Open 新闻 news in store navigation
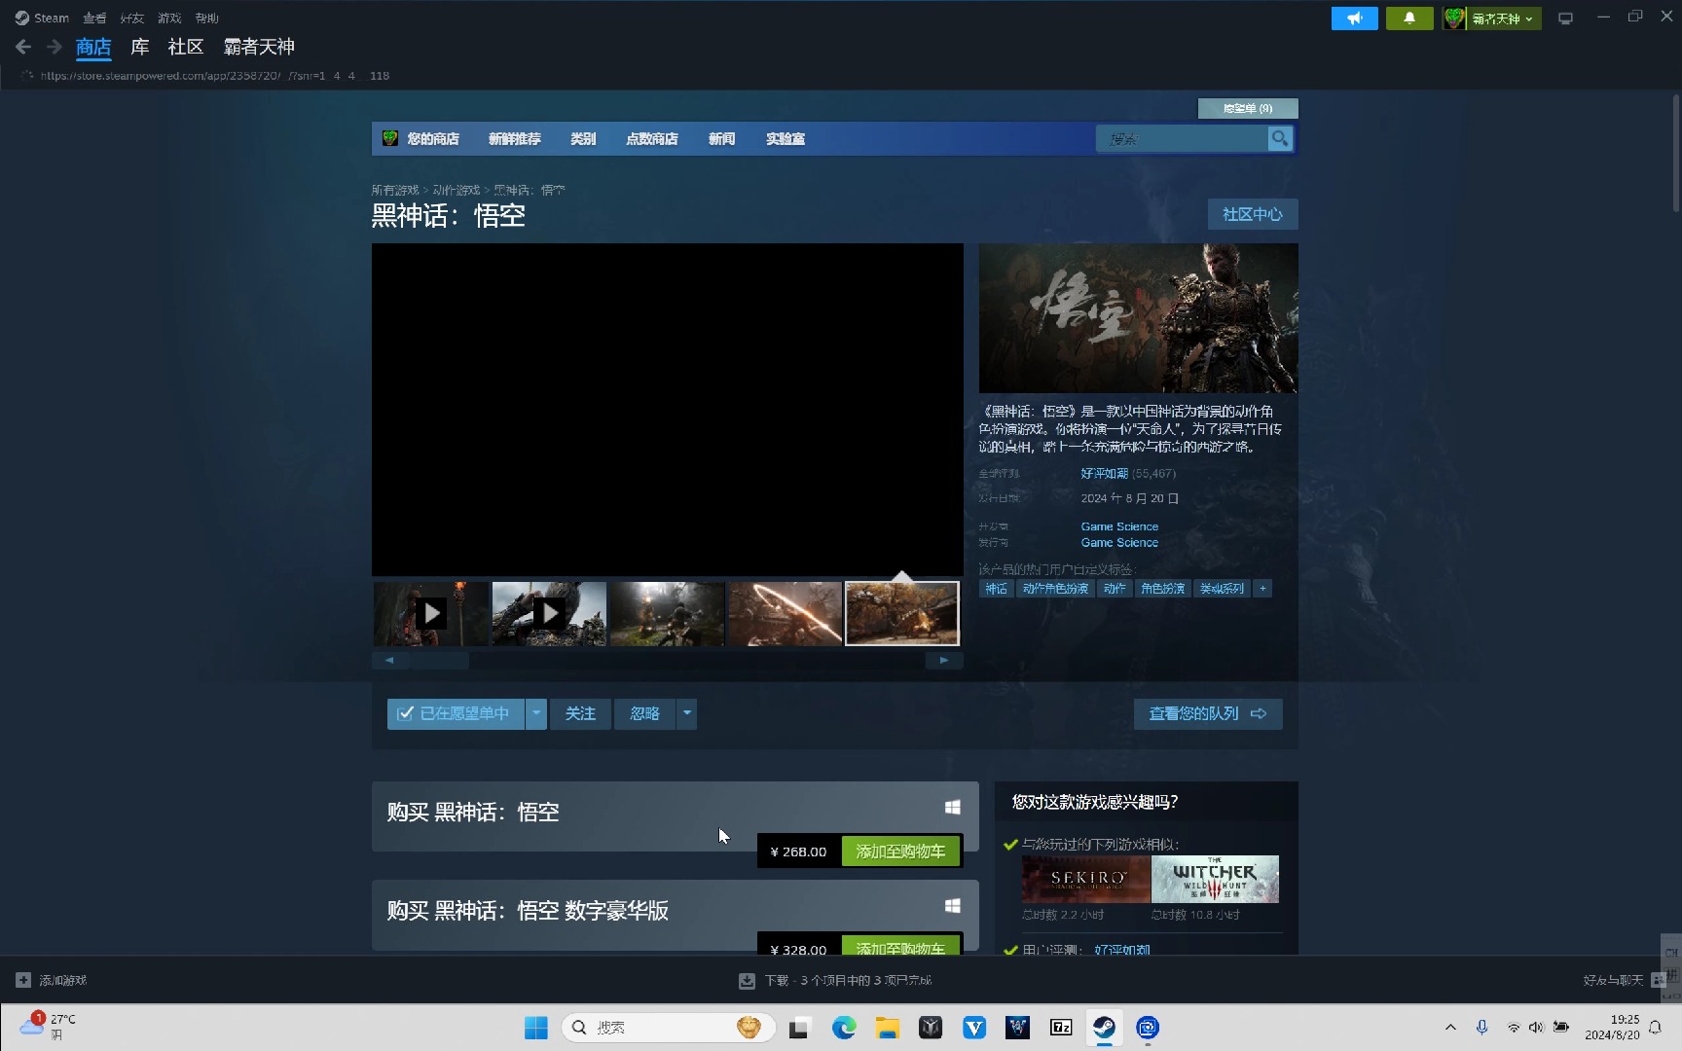Viewport: 1682px width, 1051px height. (721, 139)
